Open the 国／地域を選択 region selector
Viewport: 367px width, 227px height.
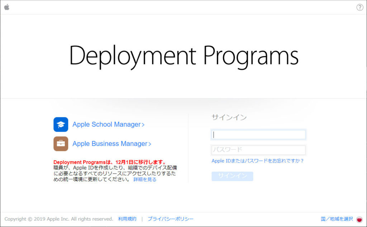click(337, 219)
